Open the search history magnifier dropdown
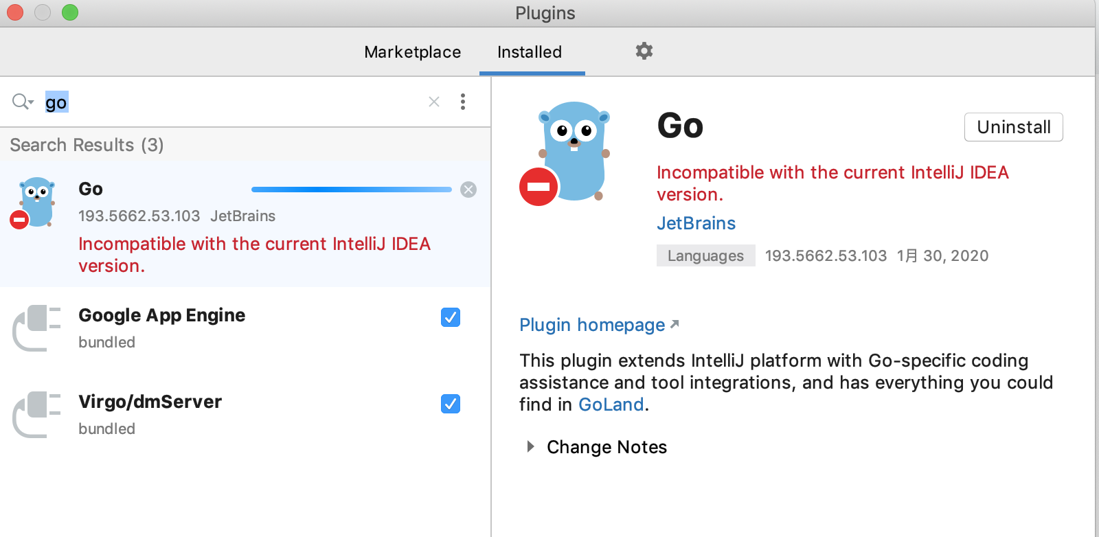 23,102
